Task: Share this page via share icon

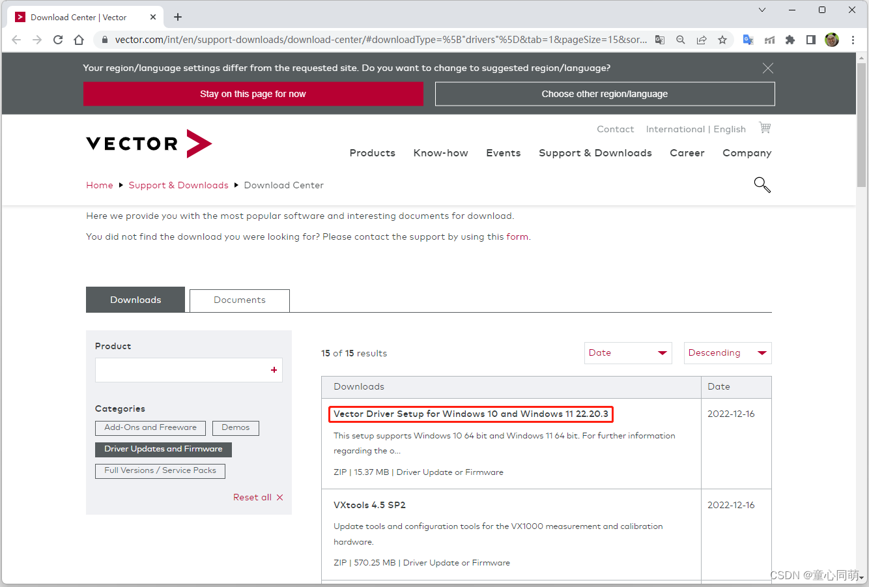Action: click(x=702, y=40)
